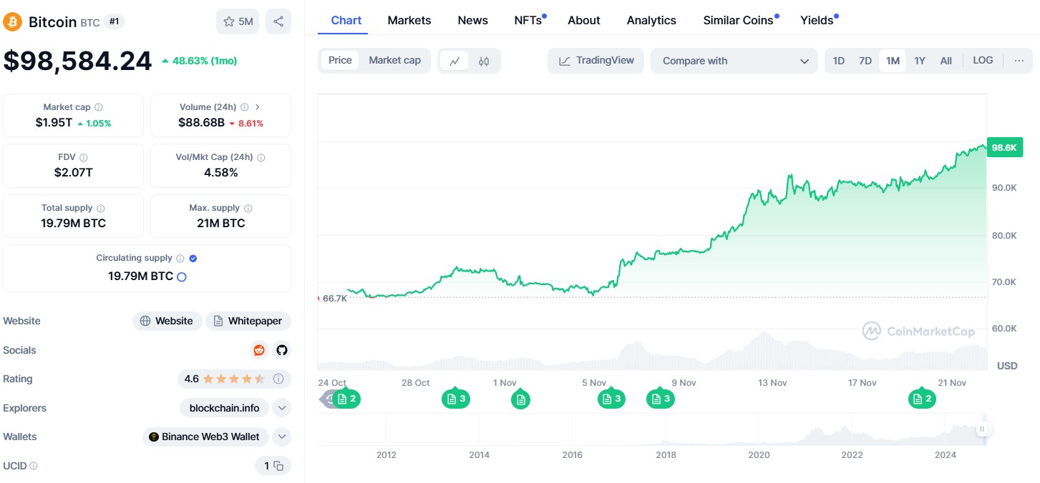The image size is (1040, 483).
Task: Click the info icon beside Max. supply
Action: tap(248, 208)
